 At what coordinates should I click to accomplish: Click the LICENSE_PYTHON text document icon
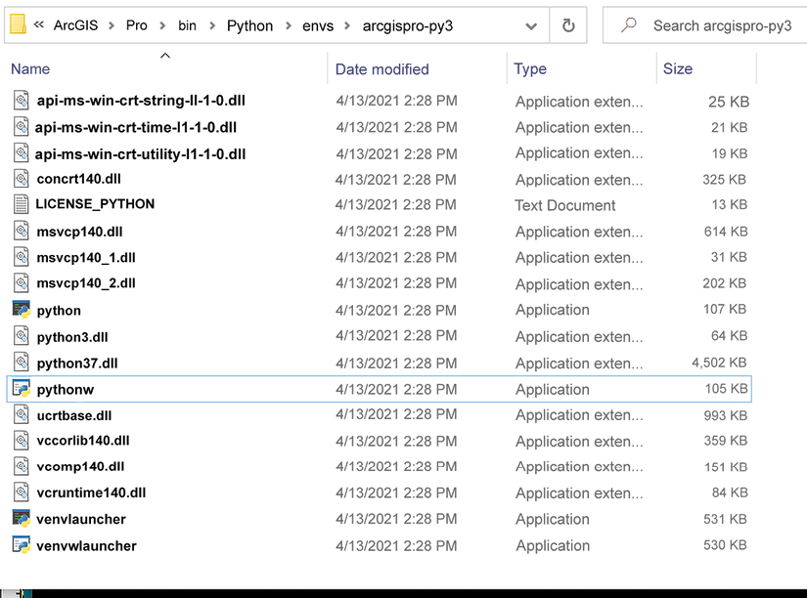tap(22, 204)
